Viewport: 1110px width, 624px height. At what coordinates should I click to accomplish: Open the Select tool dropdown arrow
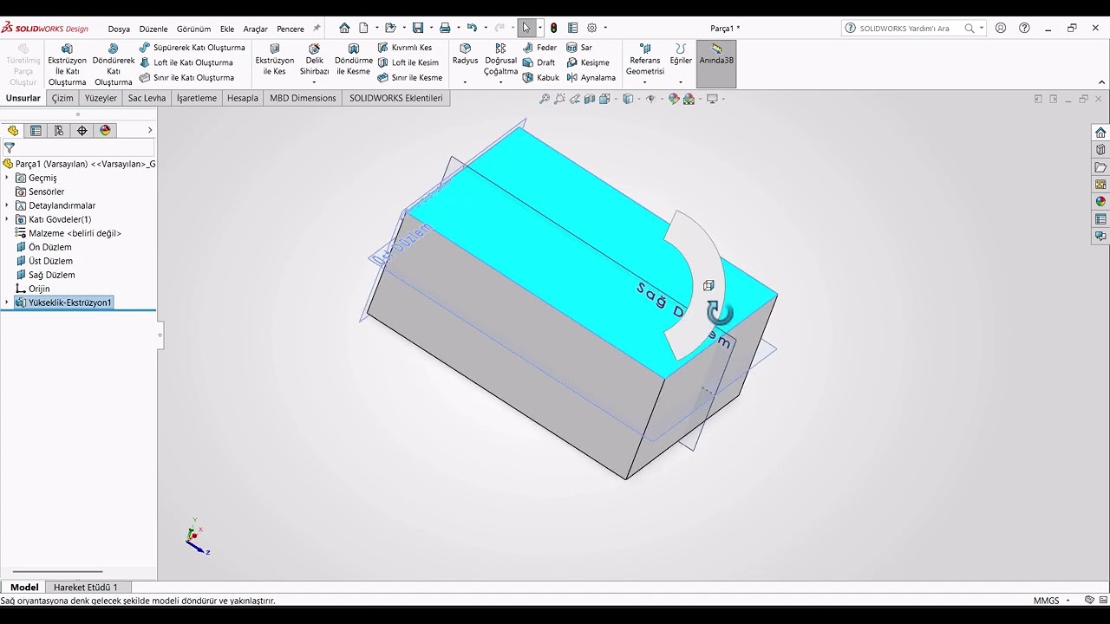coord(540,28)
